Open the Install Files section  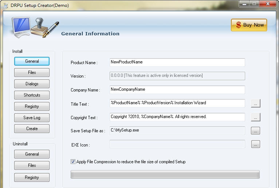pos(32,73)
